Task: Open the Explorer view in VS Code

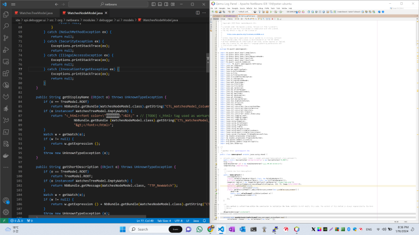Action: [5, 14]
